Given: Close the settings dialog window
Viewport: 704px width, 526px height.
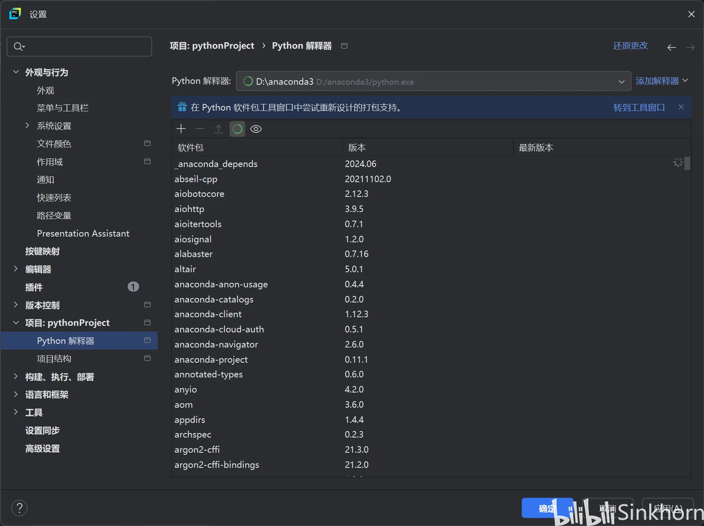Looking at the screenshot, I should (691, 14).
